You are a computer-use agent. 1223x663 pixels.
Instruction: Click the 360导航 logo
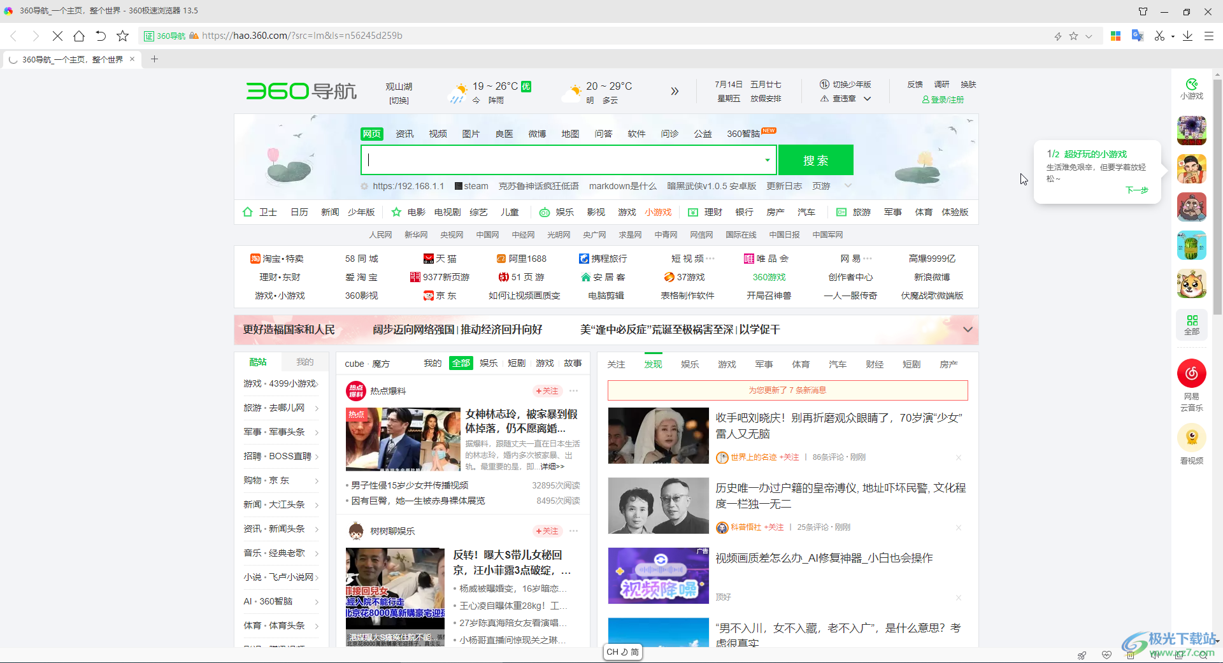[301, 91]
